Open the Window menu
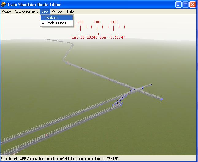The image size is (198, 162). coord(58,11)
